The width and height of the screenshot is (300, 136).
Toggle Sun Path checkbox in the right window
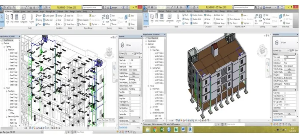285,87
